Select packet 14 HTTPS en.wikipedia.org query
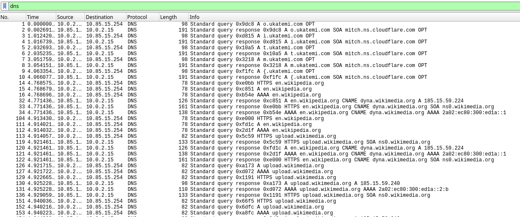Viewport: 520px width, 217px height. [260, 83]
